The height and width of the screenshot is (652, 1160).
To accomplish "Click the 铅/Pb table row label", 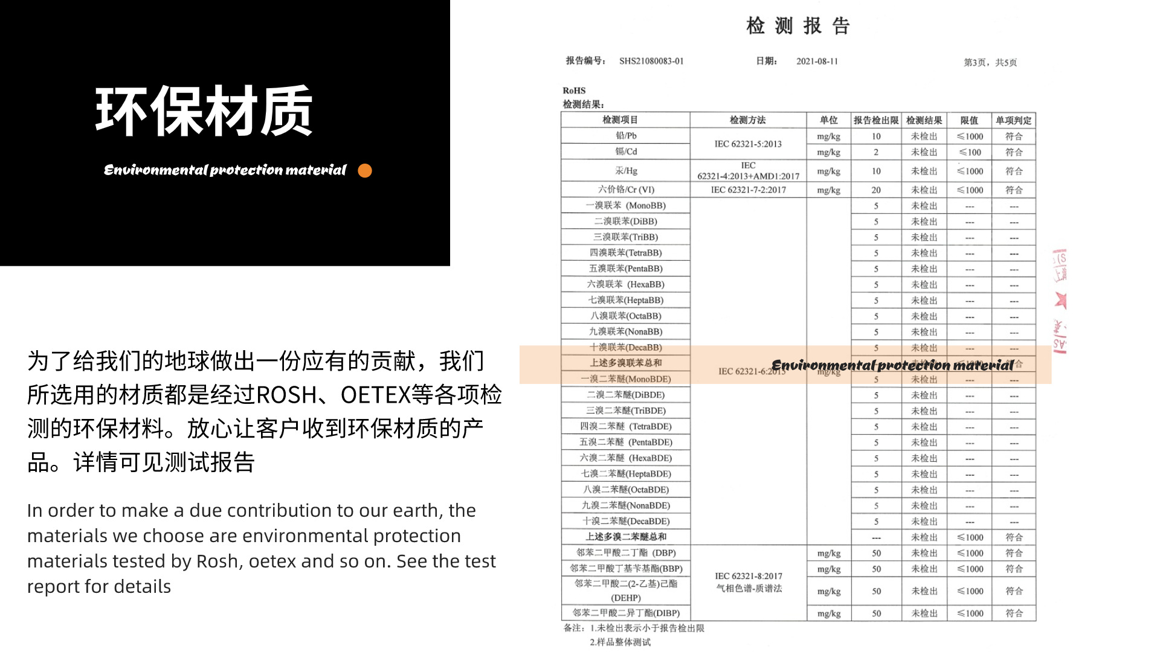I will pos(626,136).
